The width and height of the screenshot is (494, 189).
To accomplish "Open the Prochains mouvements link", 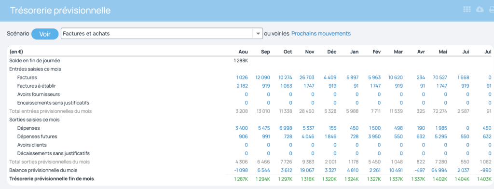I will click(321, 33).
